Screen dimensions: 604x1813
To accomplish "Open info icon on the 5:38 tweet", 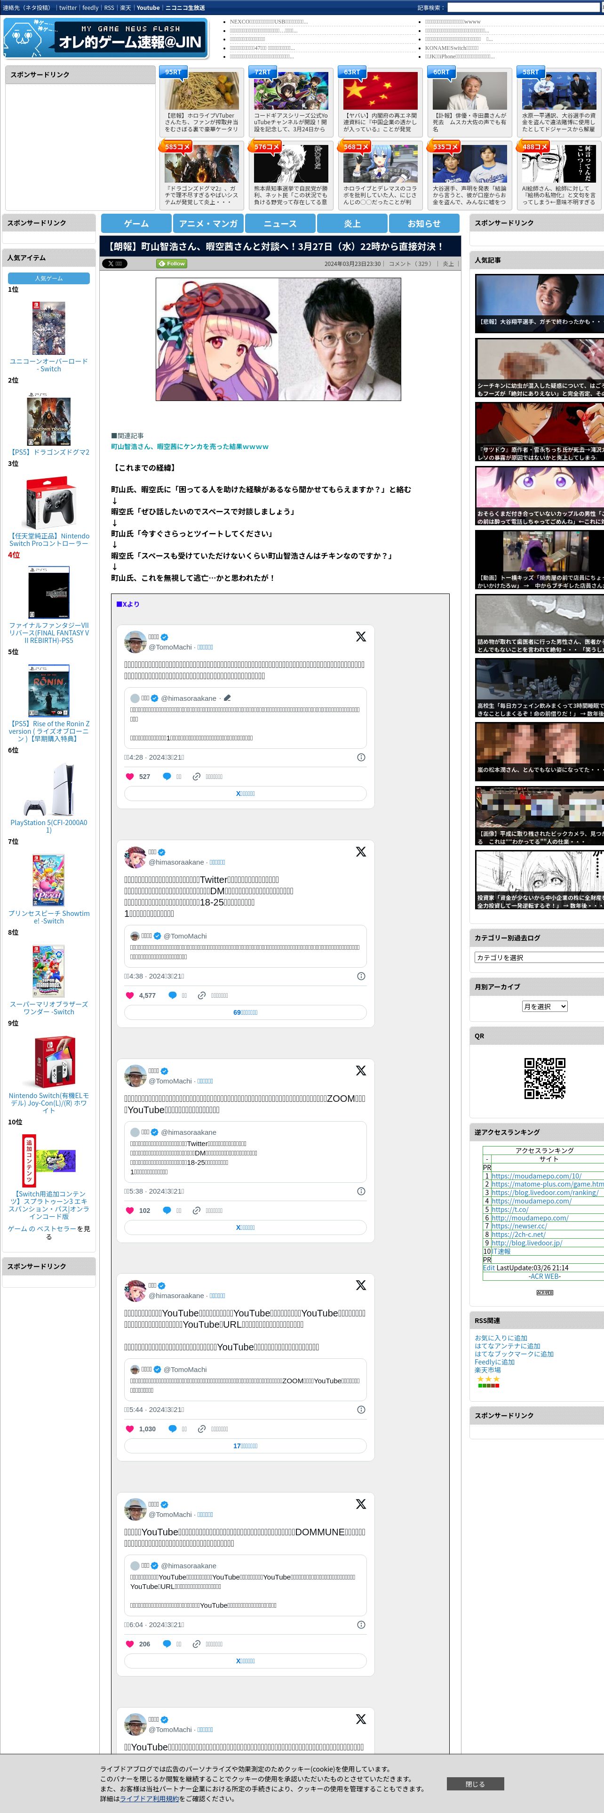I will (x=361, y=1192).
